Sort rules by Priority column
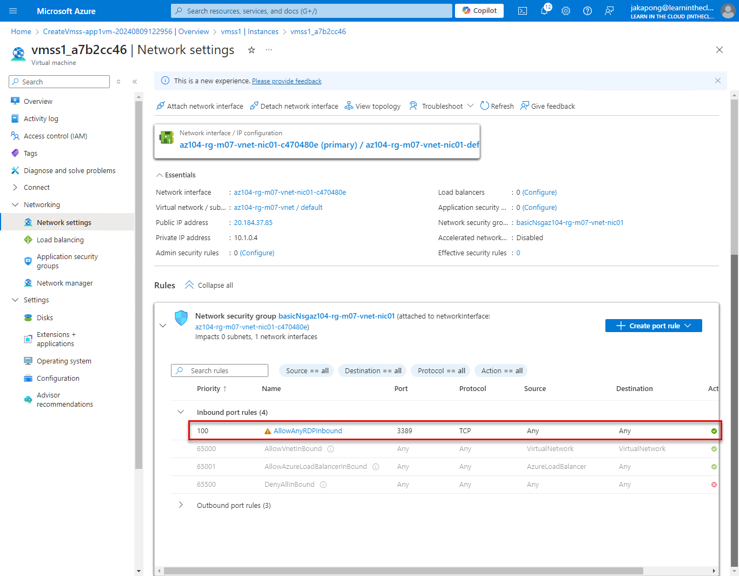Screen dimensions: 739x576 (212, 388)
